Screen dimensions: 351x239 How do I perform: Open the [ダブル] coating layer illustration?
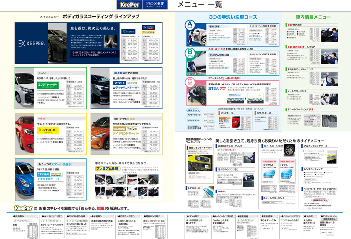(287, 174)
